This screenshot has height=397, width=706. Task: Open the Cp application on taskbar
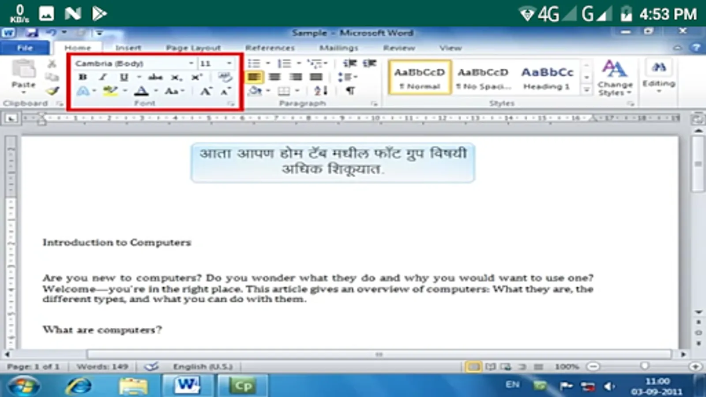243,386
